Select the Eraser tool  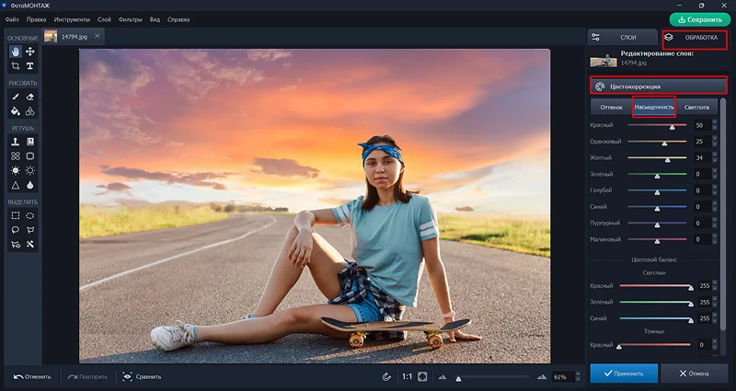(30, 97)
